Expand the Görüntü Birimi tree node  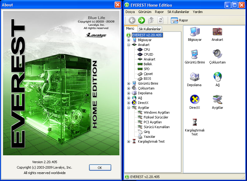click(129, 84)
